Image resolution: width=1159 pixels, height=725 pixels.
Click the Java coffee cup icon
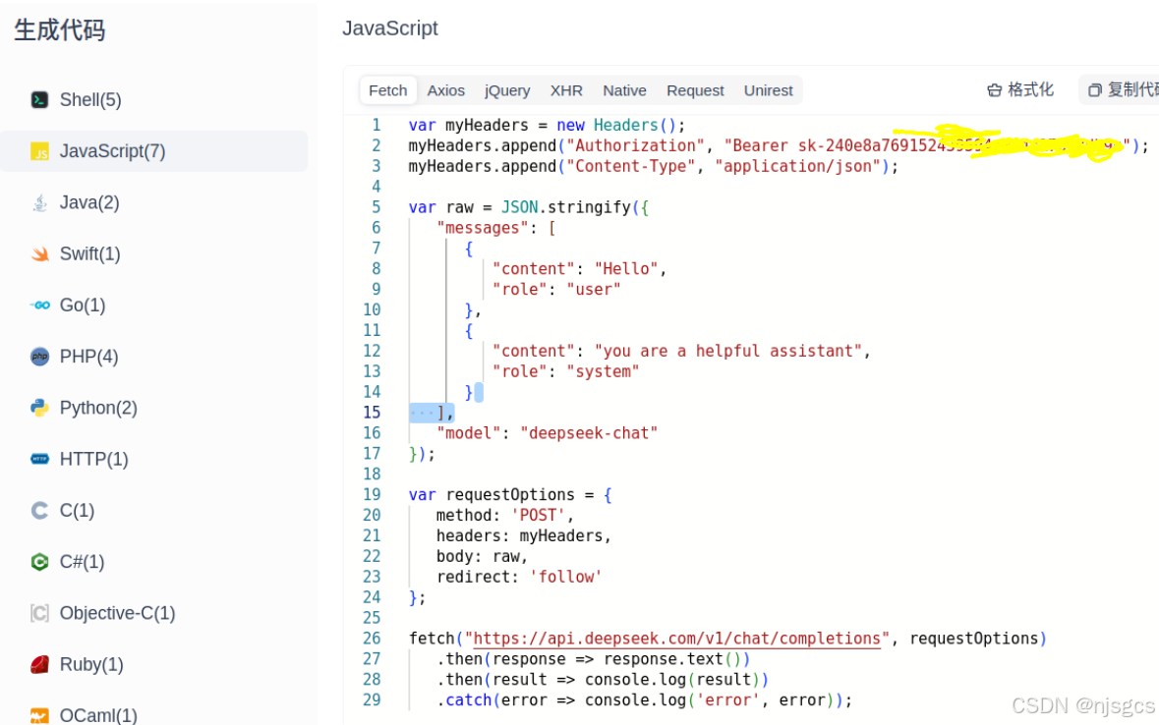40,202
